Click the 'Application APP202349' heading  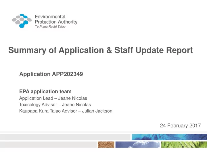[x=51, y=74]
